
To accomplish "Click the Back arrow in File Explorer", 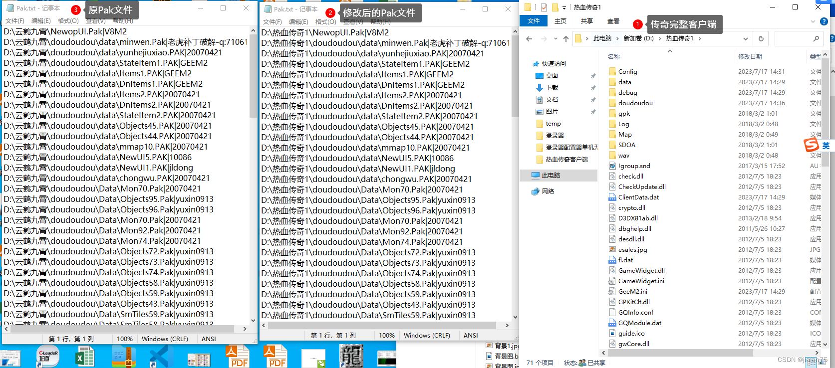I will point(529,39).
